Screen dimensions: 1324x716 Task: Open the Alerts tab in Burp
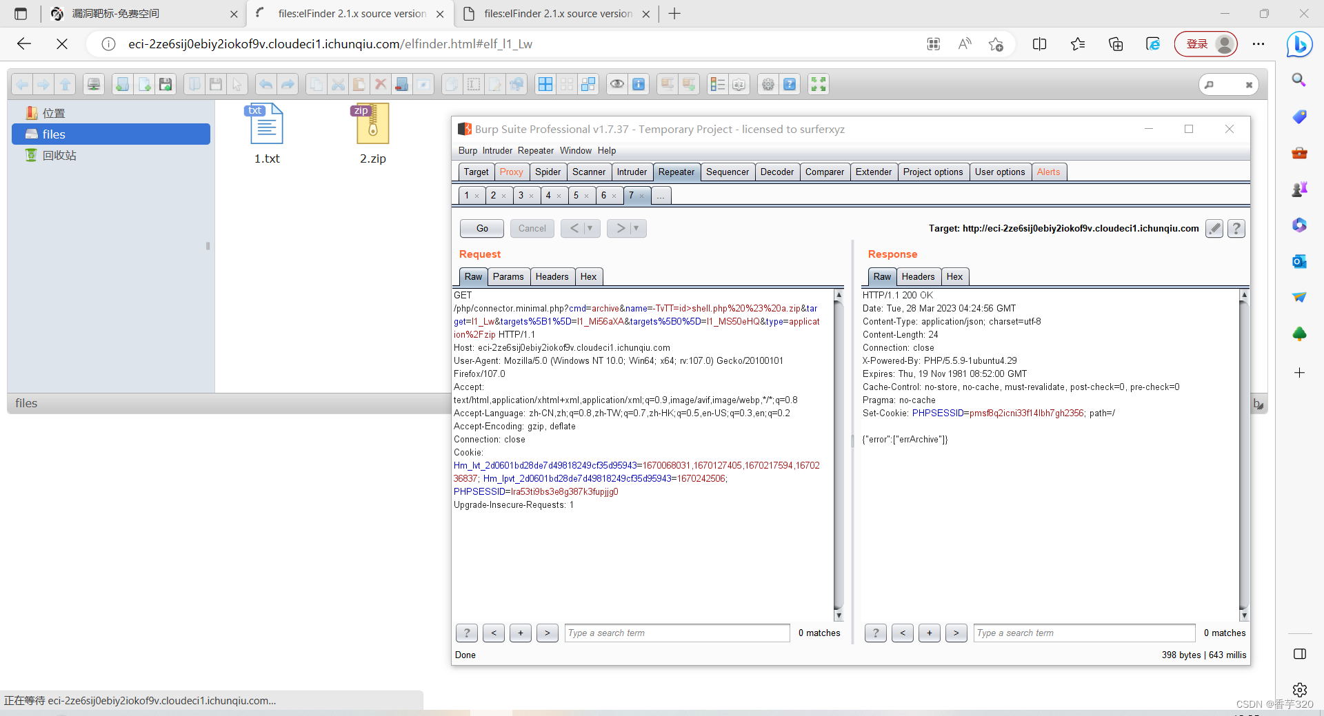tap(1049, 172)
